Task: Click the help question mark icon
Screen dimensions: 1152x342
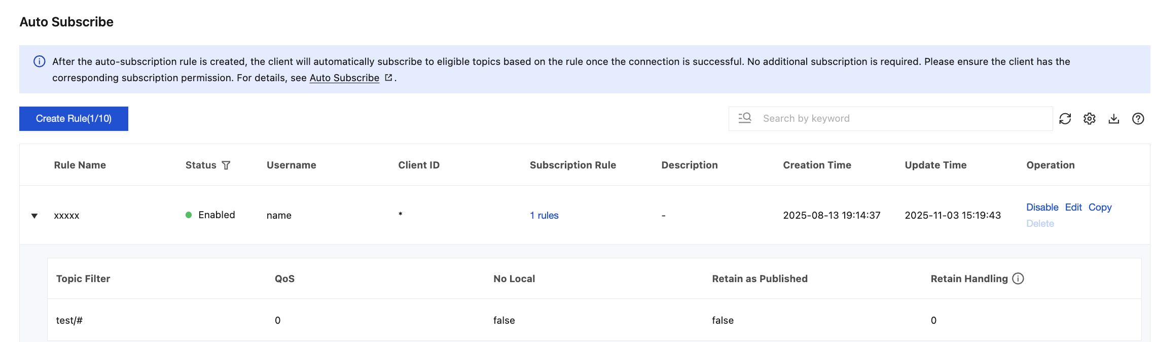Action: coord(1138,119)
